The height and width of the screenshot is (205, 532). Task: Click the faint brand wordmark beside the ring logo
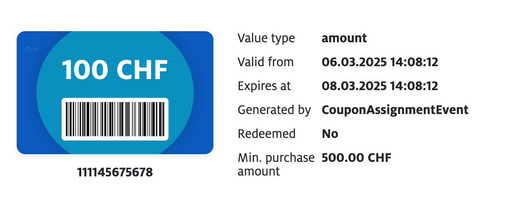pos(35,49)
